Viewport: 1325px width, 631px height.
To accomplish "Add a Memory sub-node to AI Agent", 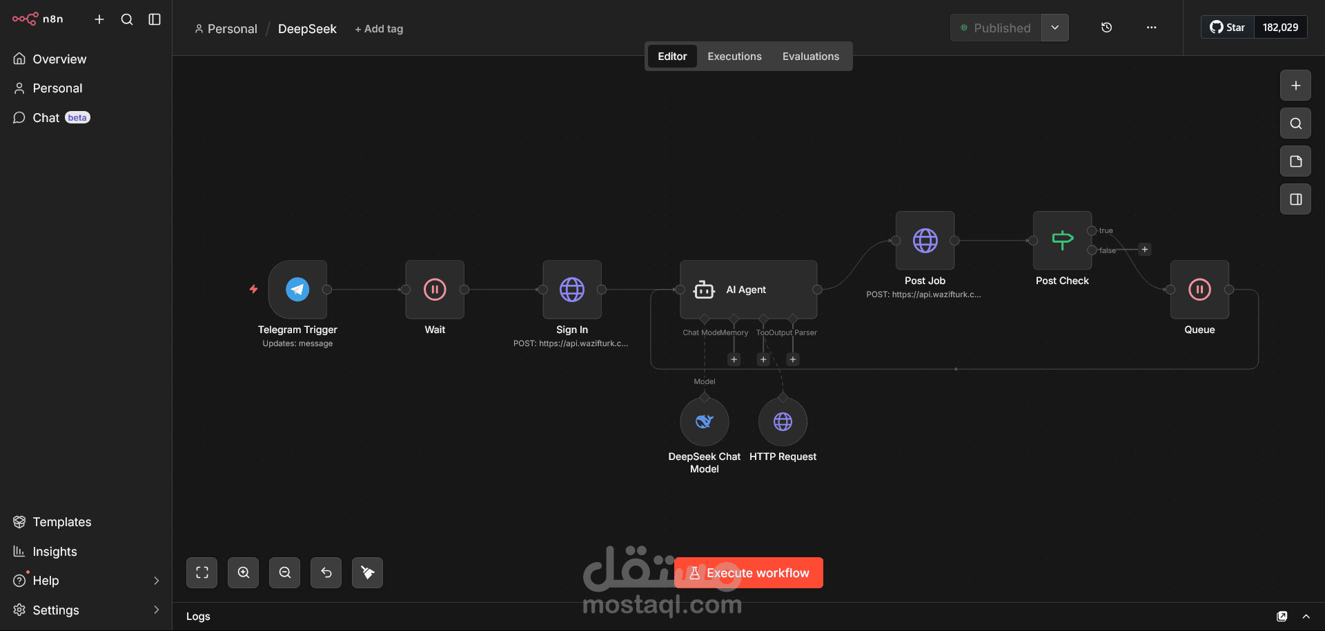I will click(x=734, y=359).
